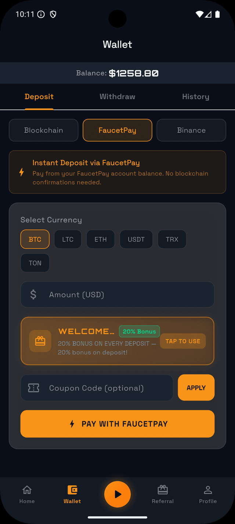
Task: Select BTC as deposit currency
Action: click(35, 239)
